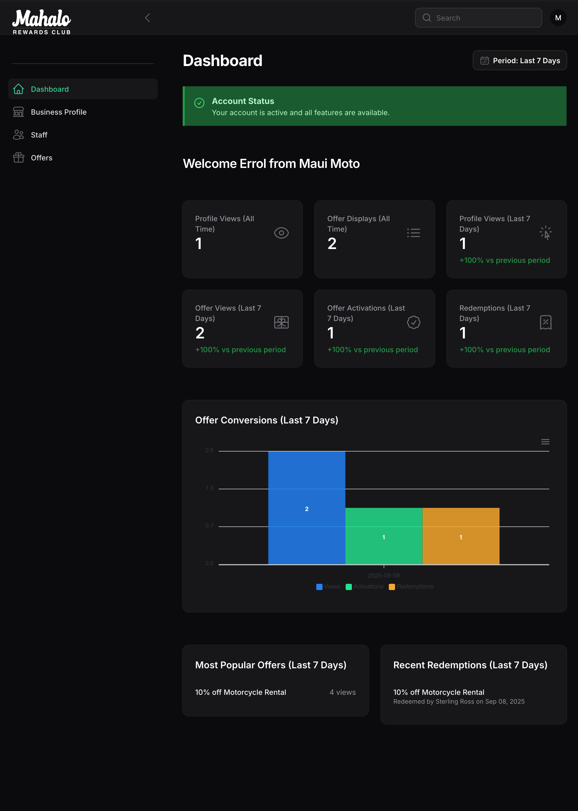
Task: Click the 10% off Motorcycle Rental popular offer
Action: coord(241,692)
